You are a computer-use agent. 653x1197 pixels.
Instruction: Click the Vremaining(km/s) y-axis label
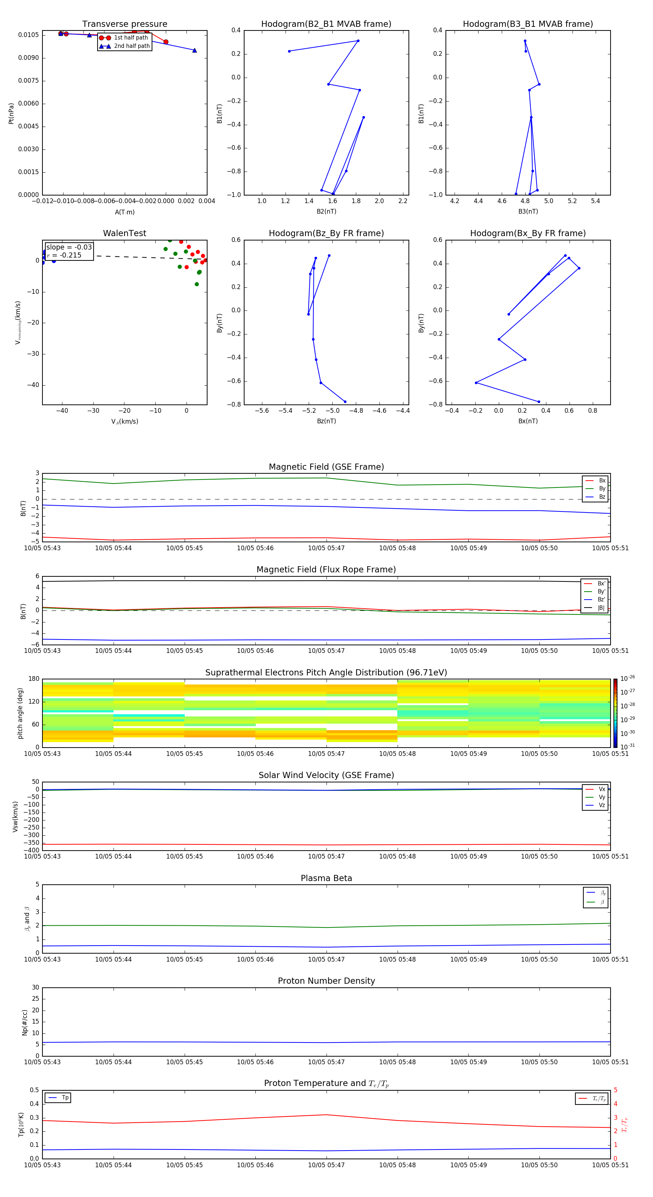pos(18,322)
